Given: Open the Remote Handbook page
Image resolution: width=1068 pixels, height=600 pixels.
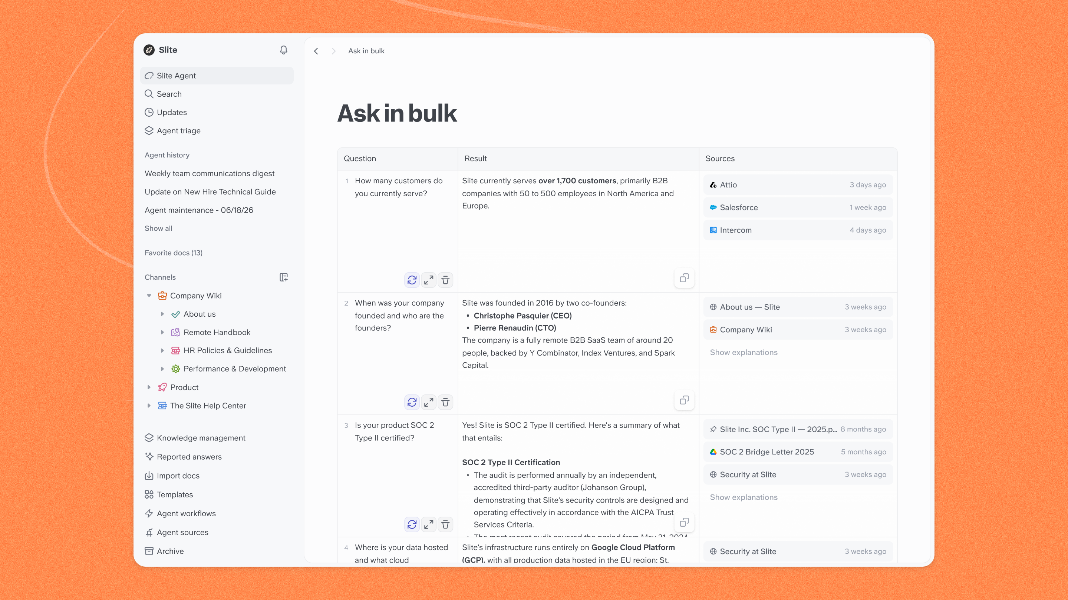Looking at the screenshot, I should pos(217,332).
